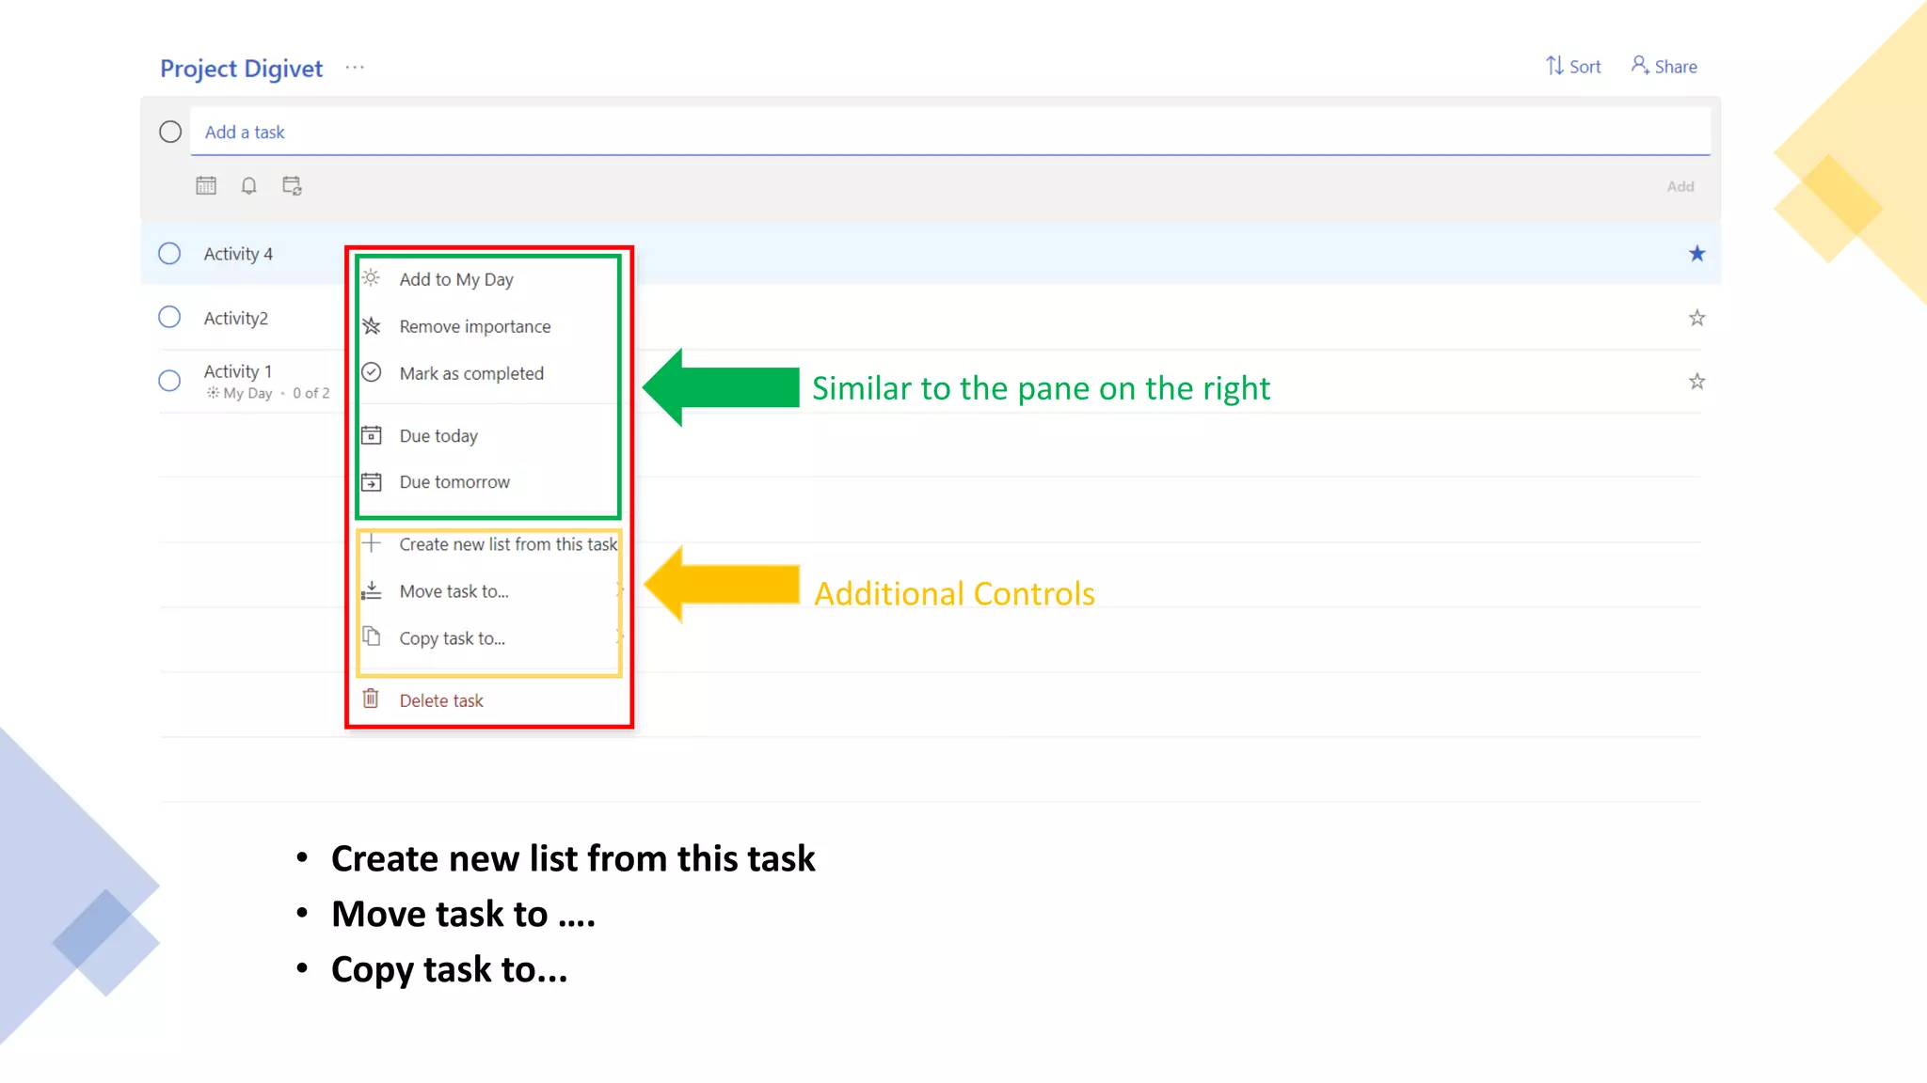
Task: Click the Due today calendar icon
Action: (372, 435)
